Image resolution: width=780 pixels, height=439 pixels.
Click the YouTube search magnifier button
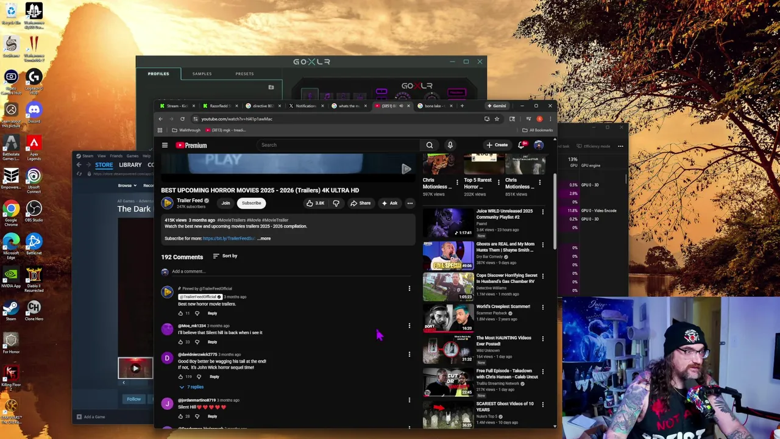(430, 145)
